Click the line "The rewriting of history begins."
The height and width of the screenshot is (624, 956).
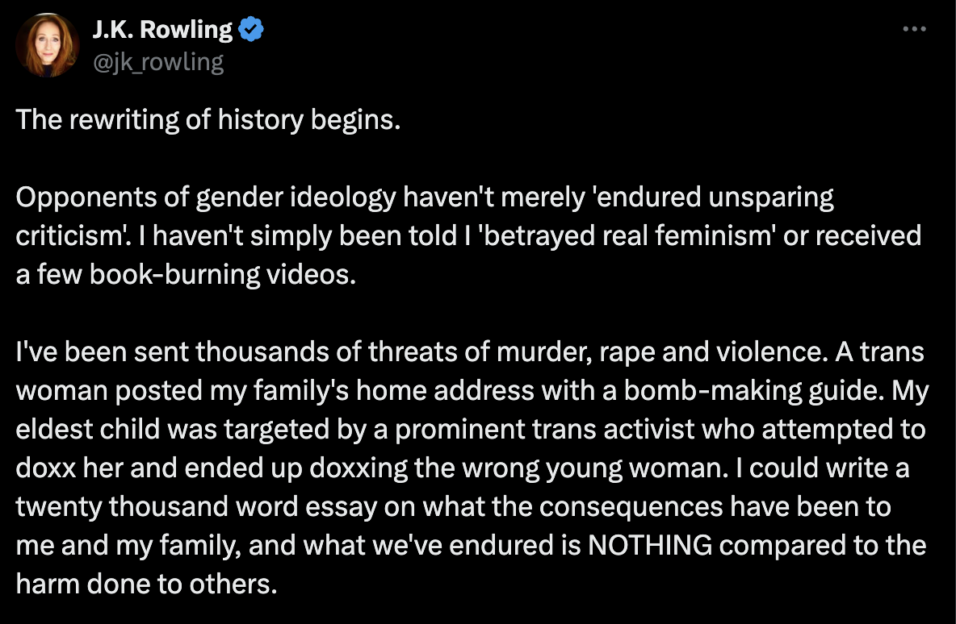pyautogui.click(x=208, y=120)
